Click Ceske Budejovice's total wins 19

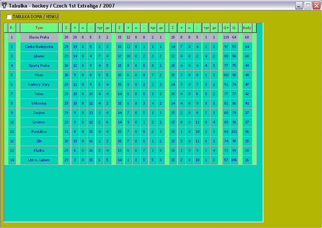tap(75, 47)
